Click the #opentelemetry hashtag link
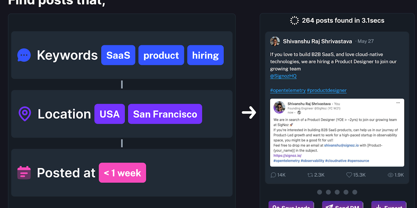The height and width of the screenshot is (208, 417). click(x=288, y=90)
